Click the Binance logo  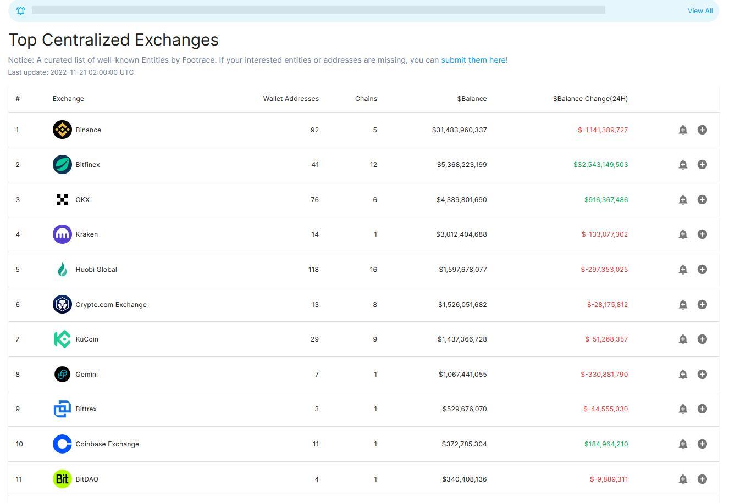(x=62, y=130)
